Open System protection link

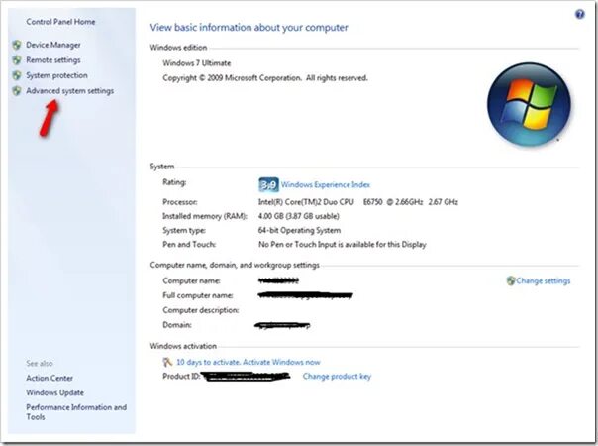click(56, 75)
